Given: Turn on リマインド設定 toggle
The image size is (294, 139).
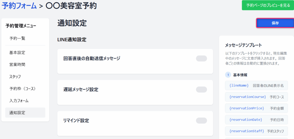Looking at the screenshot, I should pos(201,120).
